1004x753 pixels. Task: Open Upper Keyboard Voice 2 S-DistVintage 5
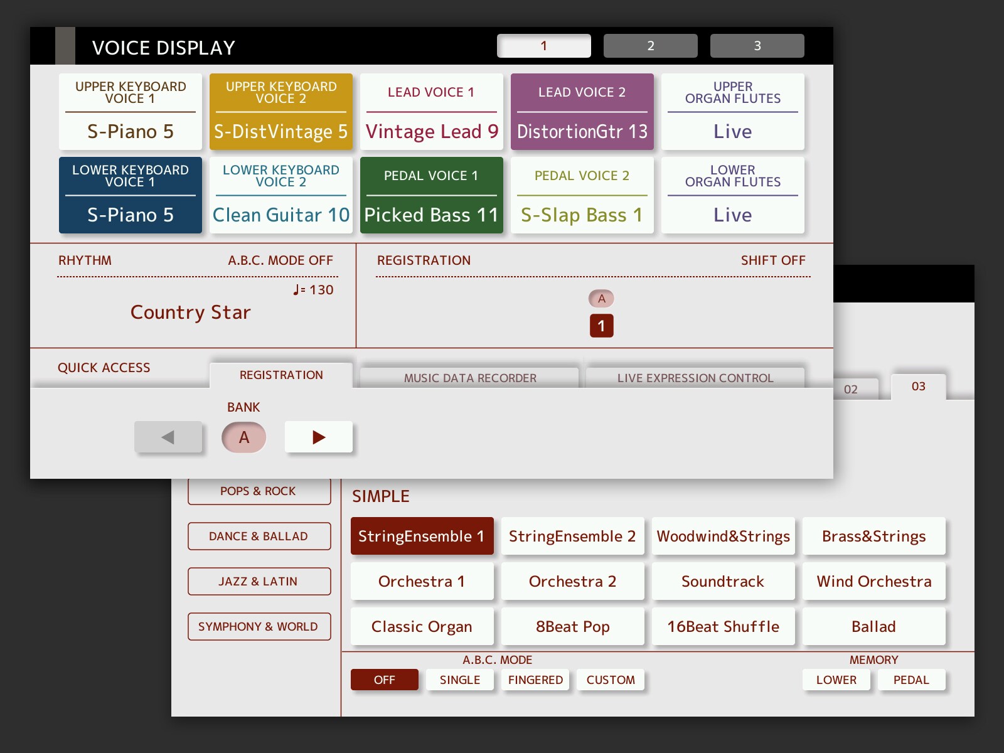tap(280, 112)
